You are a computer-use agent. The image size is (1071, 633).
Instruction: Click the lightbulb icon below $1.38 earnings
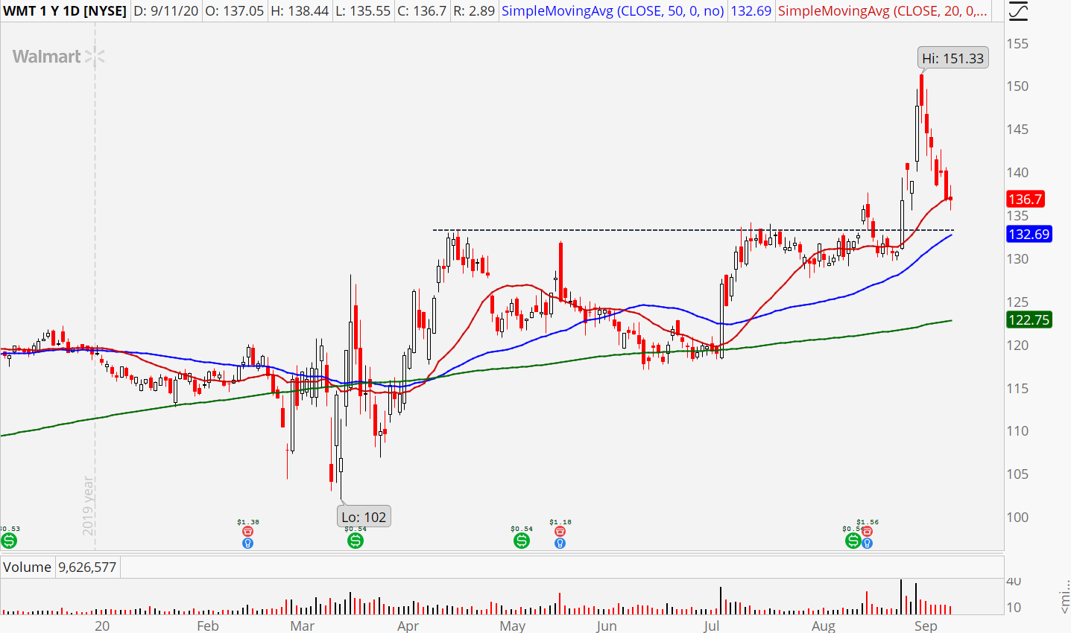247,543
